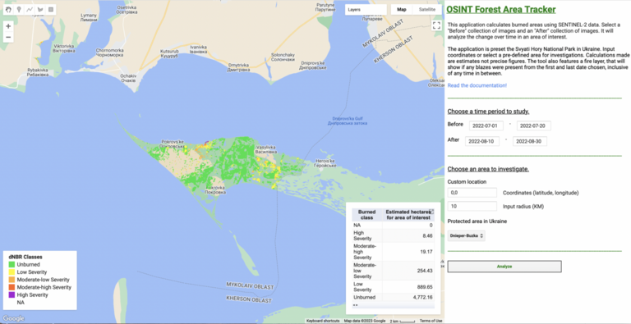Click the Before start date field
This screenshot has width=631, height=324.
pyautogui.click(x=486, y=125)
